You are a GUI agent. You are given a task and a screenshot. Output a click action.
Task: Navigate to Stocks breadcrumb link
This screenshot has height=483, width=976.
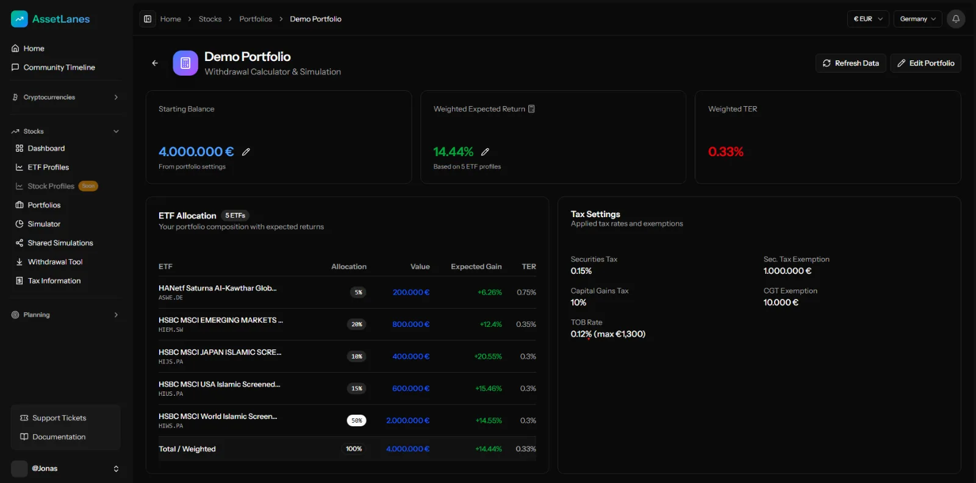click(210, 19)
